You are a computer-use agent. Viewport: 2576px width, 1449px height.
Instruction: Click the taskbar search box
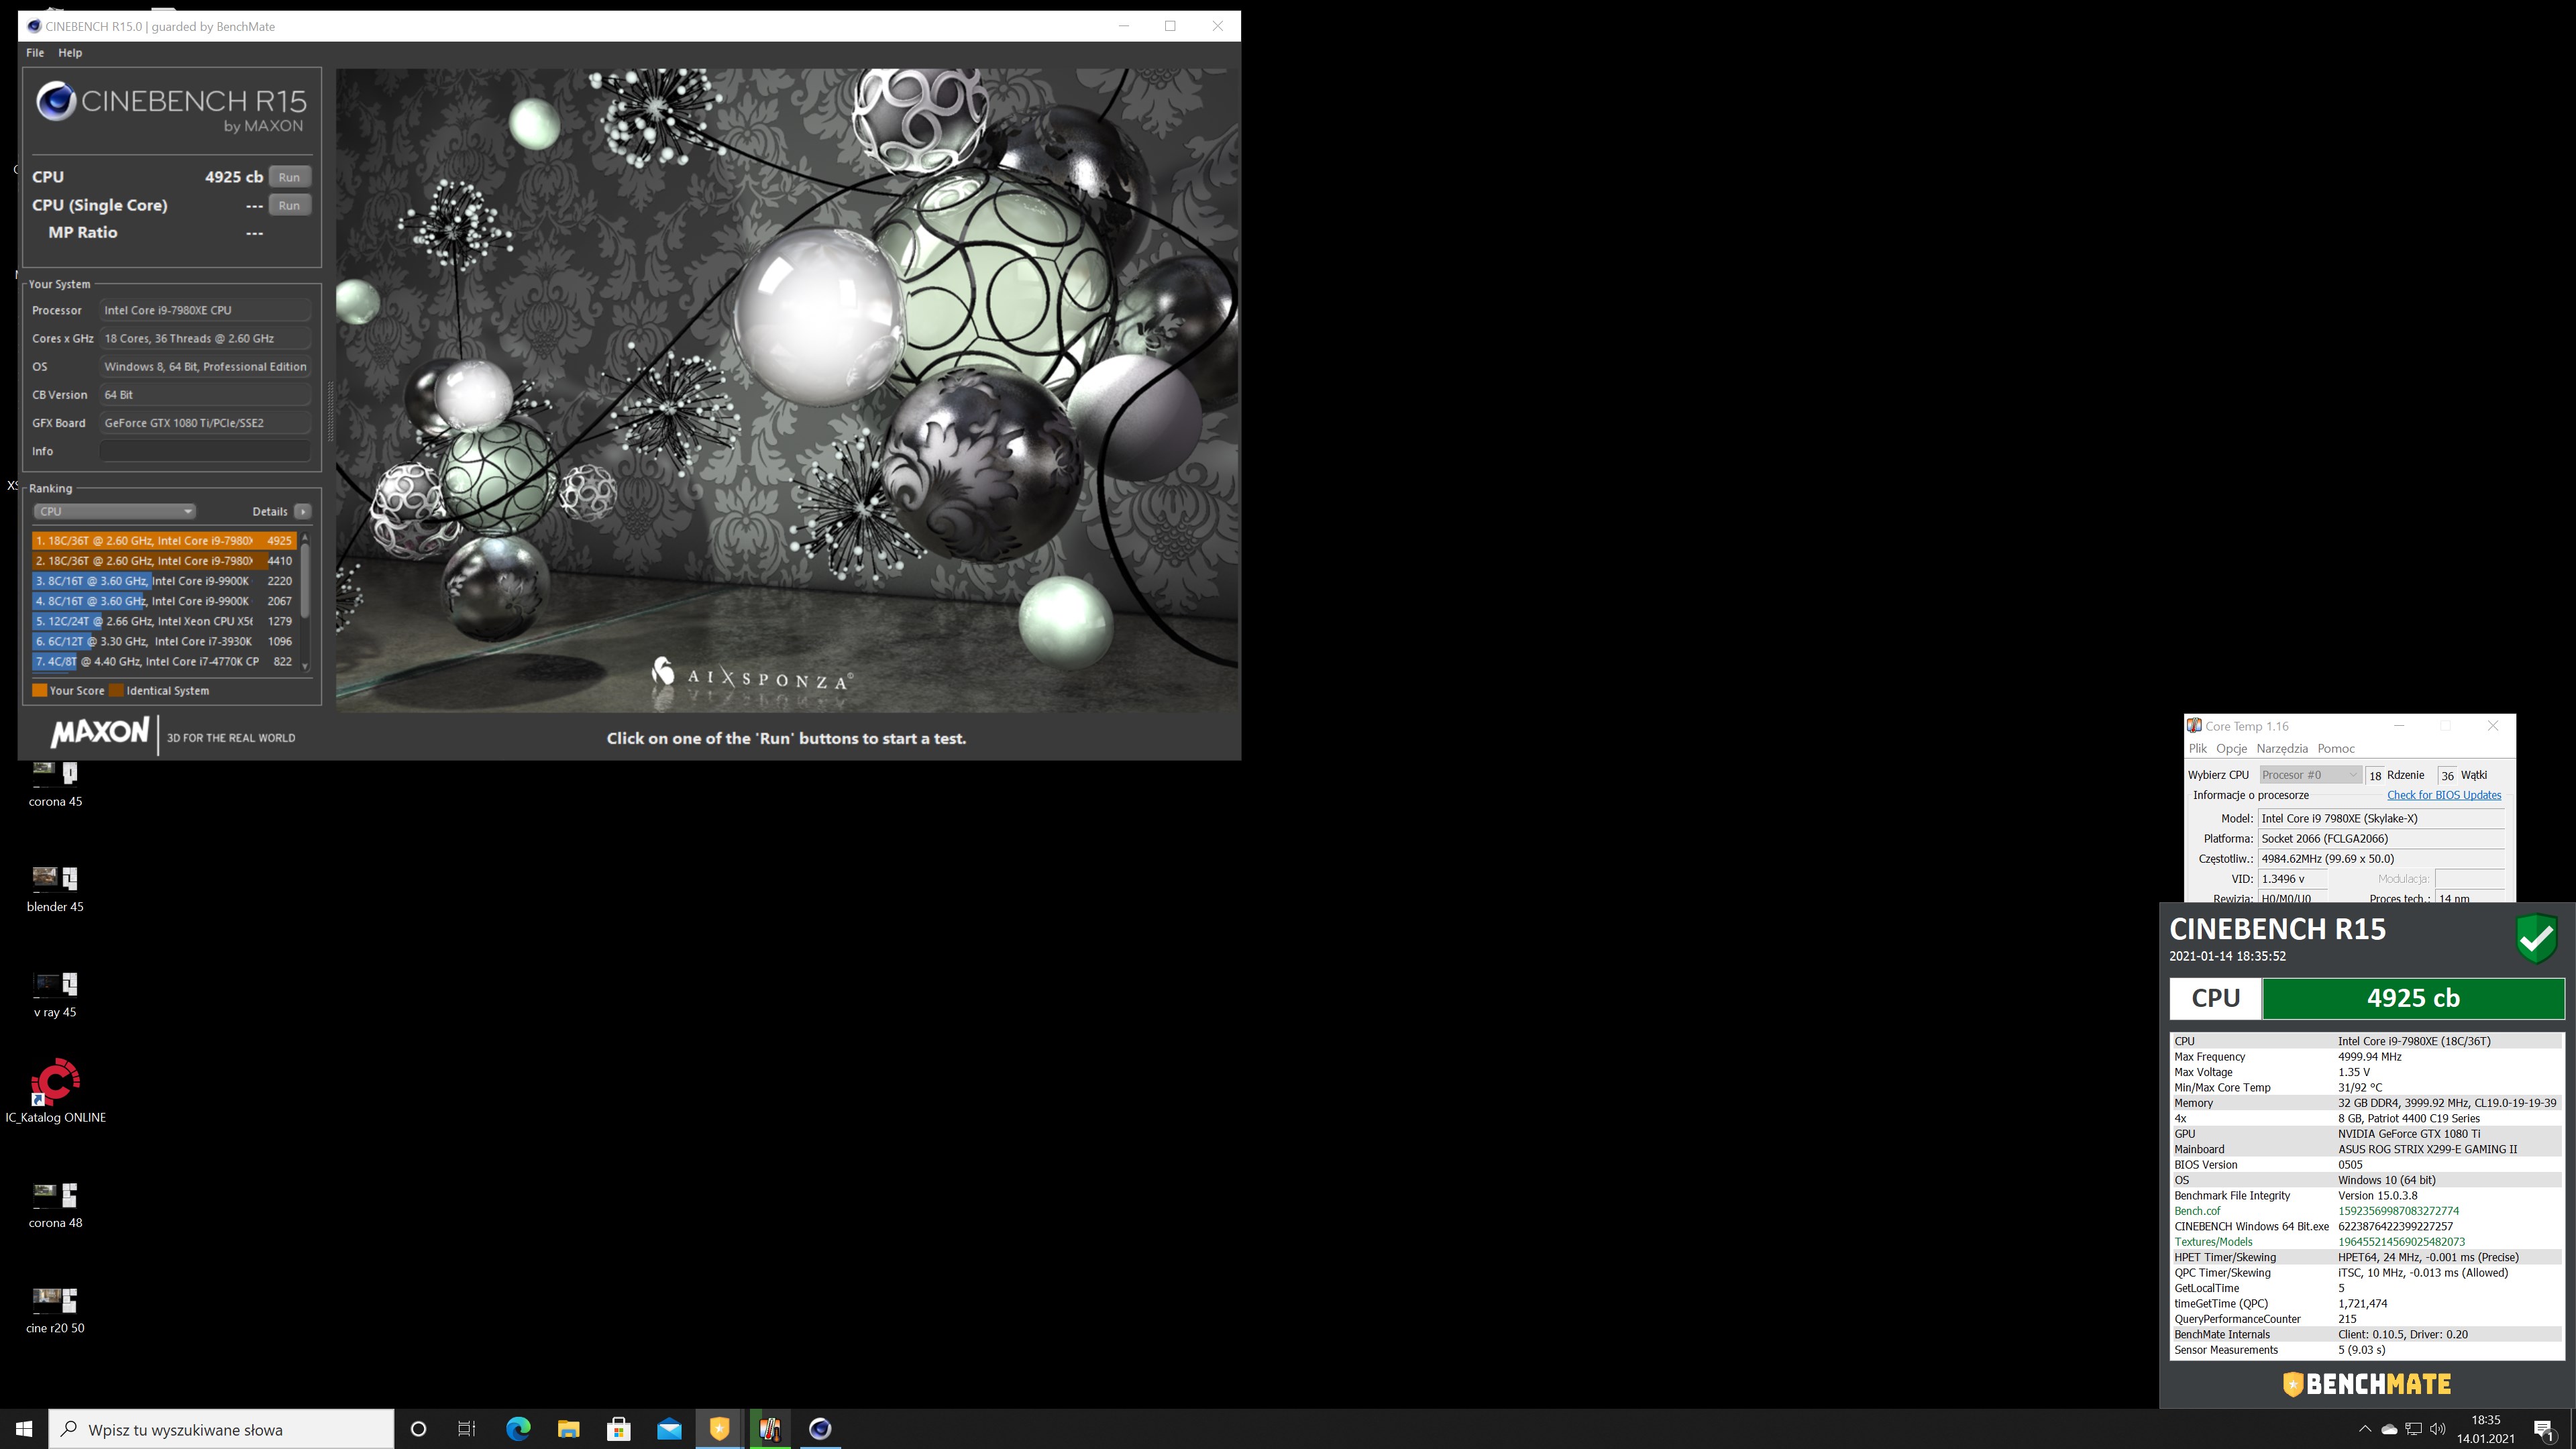tap(222, 1429)
